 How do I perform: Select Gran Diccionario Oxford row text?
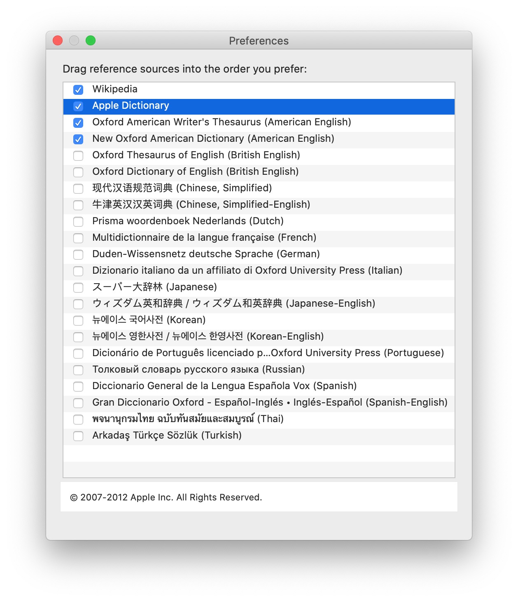point(270,402)
